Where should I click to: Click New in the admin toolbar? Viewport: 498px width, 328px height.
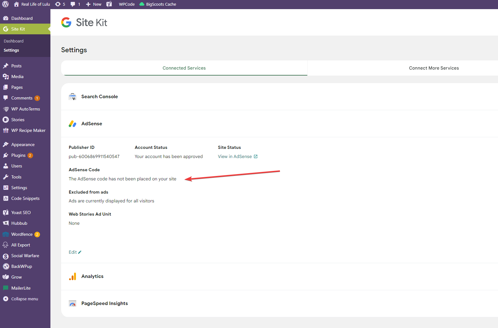click(x=94, y=4)
